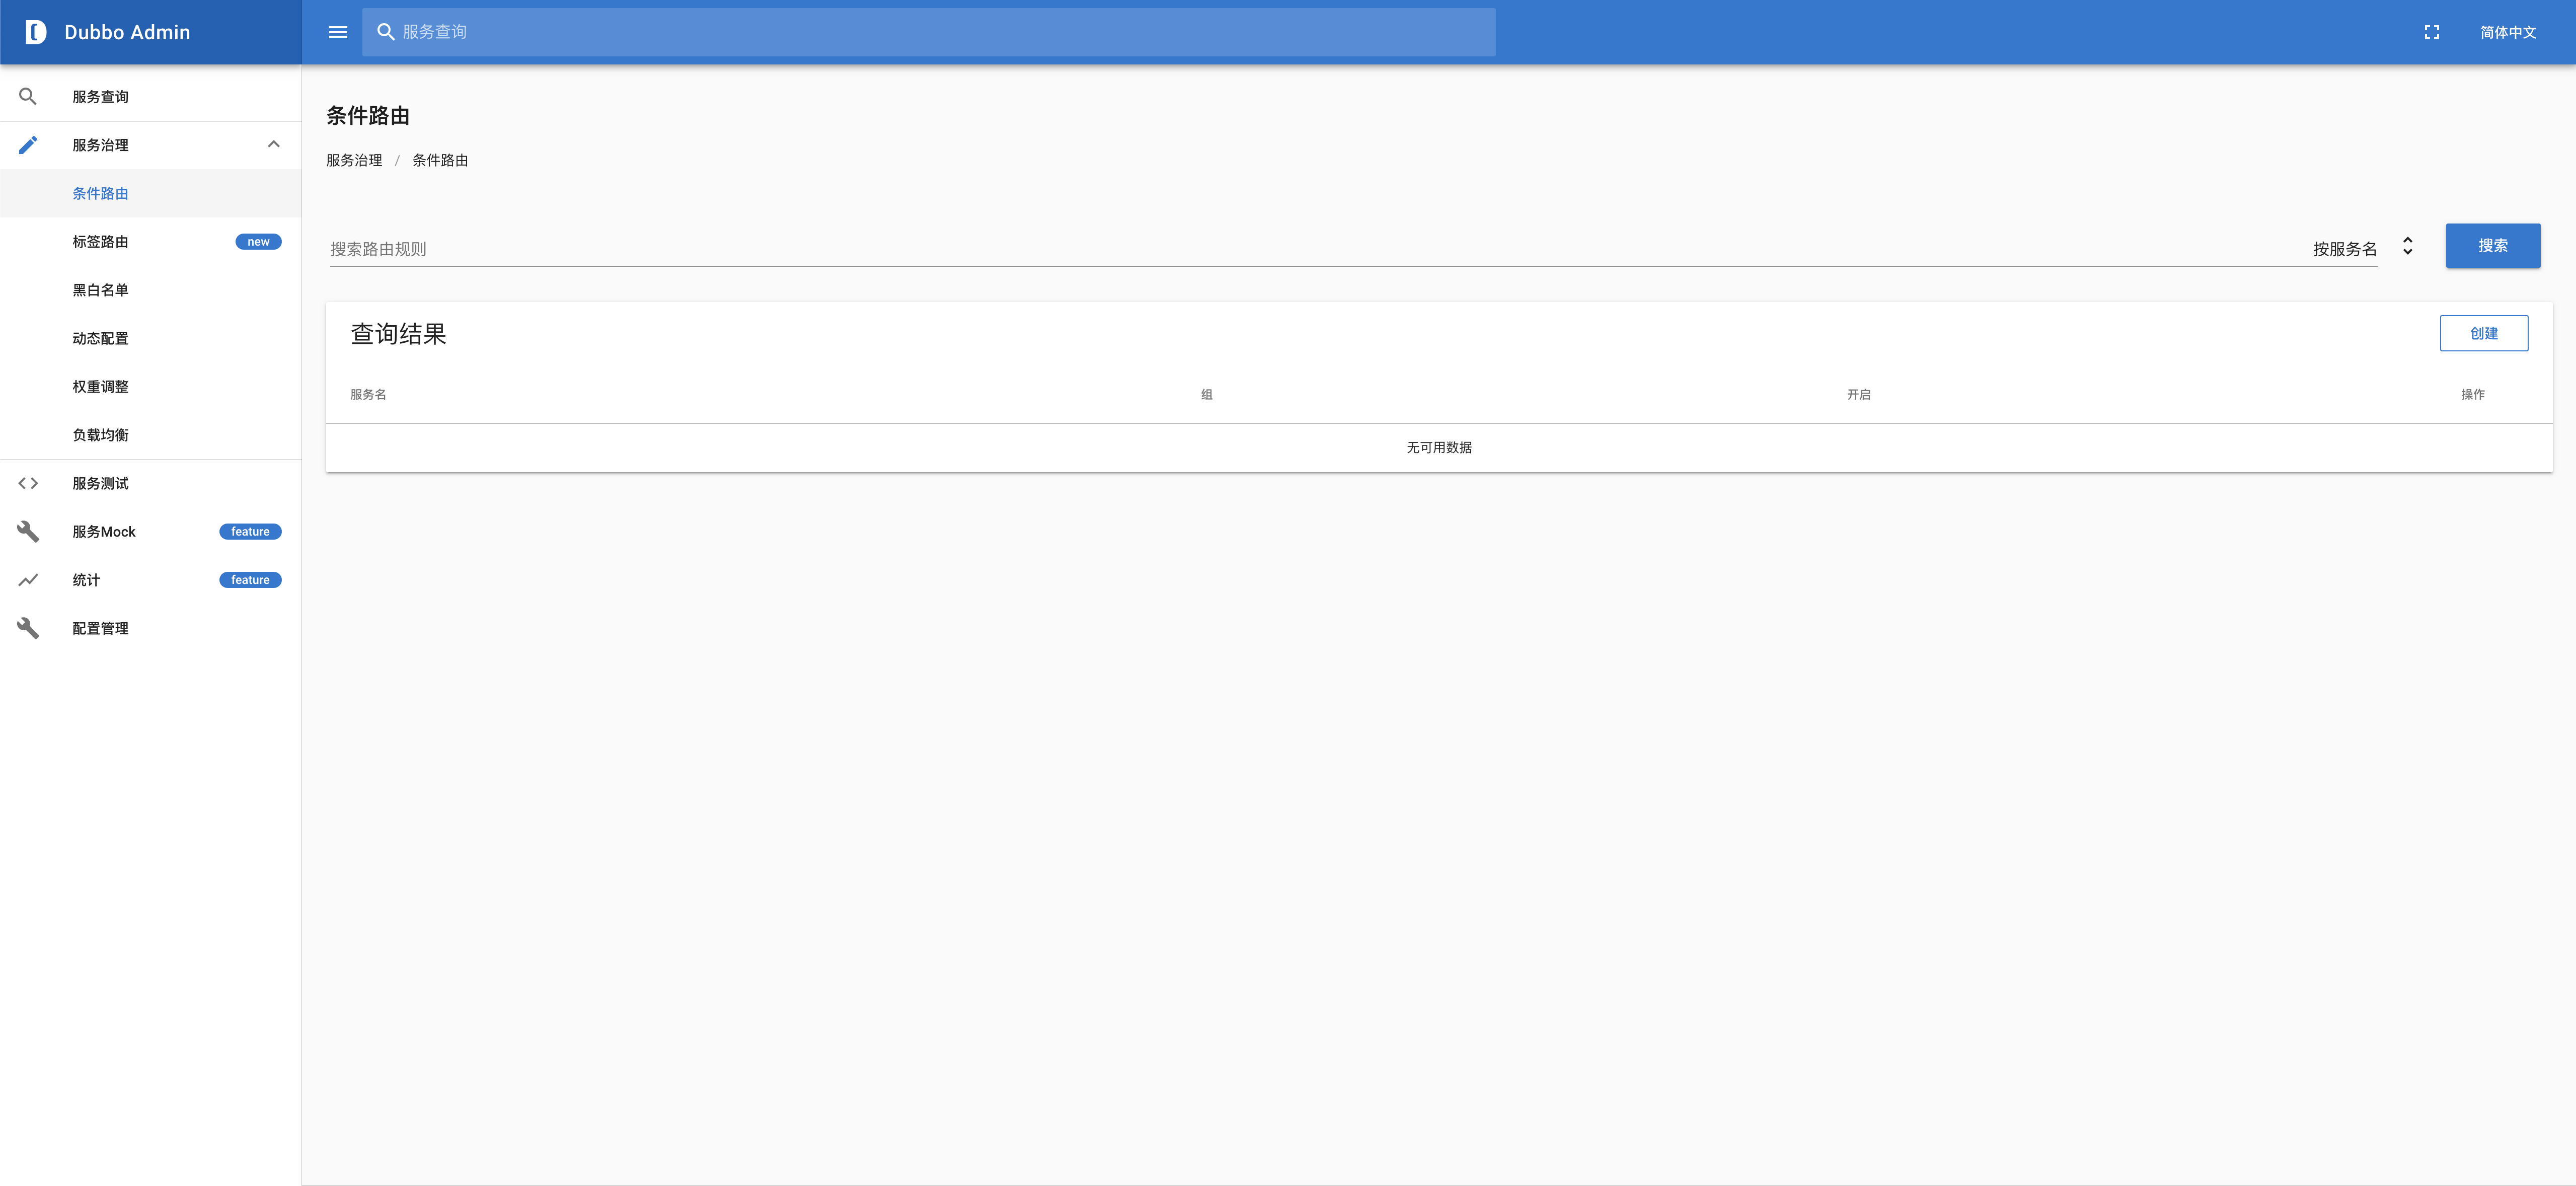Click the Dubbo Admin logo icon
The image size is (2576, 1186).
point(35,32)
